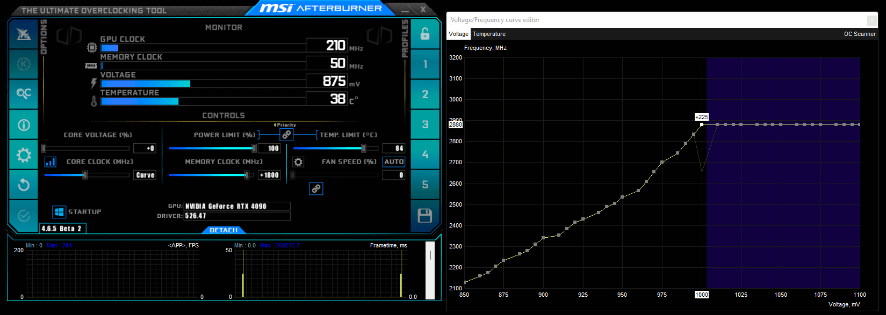
Task: Save profile with the floppy disk icon
Action: (425, 216)
